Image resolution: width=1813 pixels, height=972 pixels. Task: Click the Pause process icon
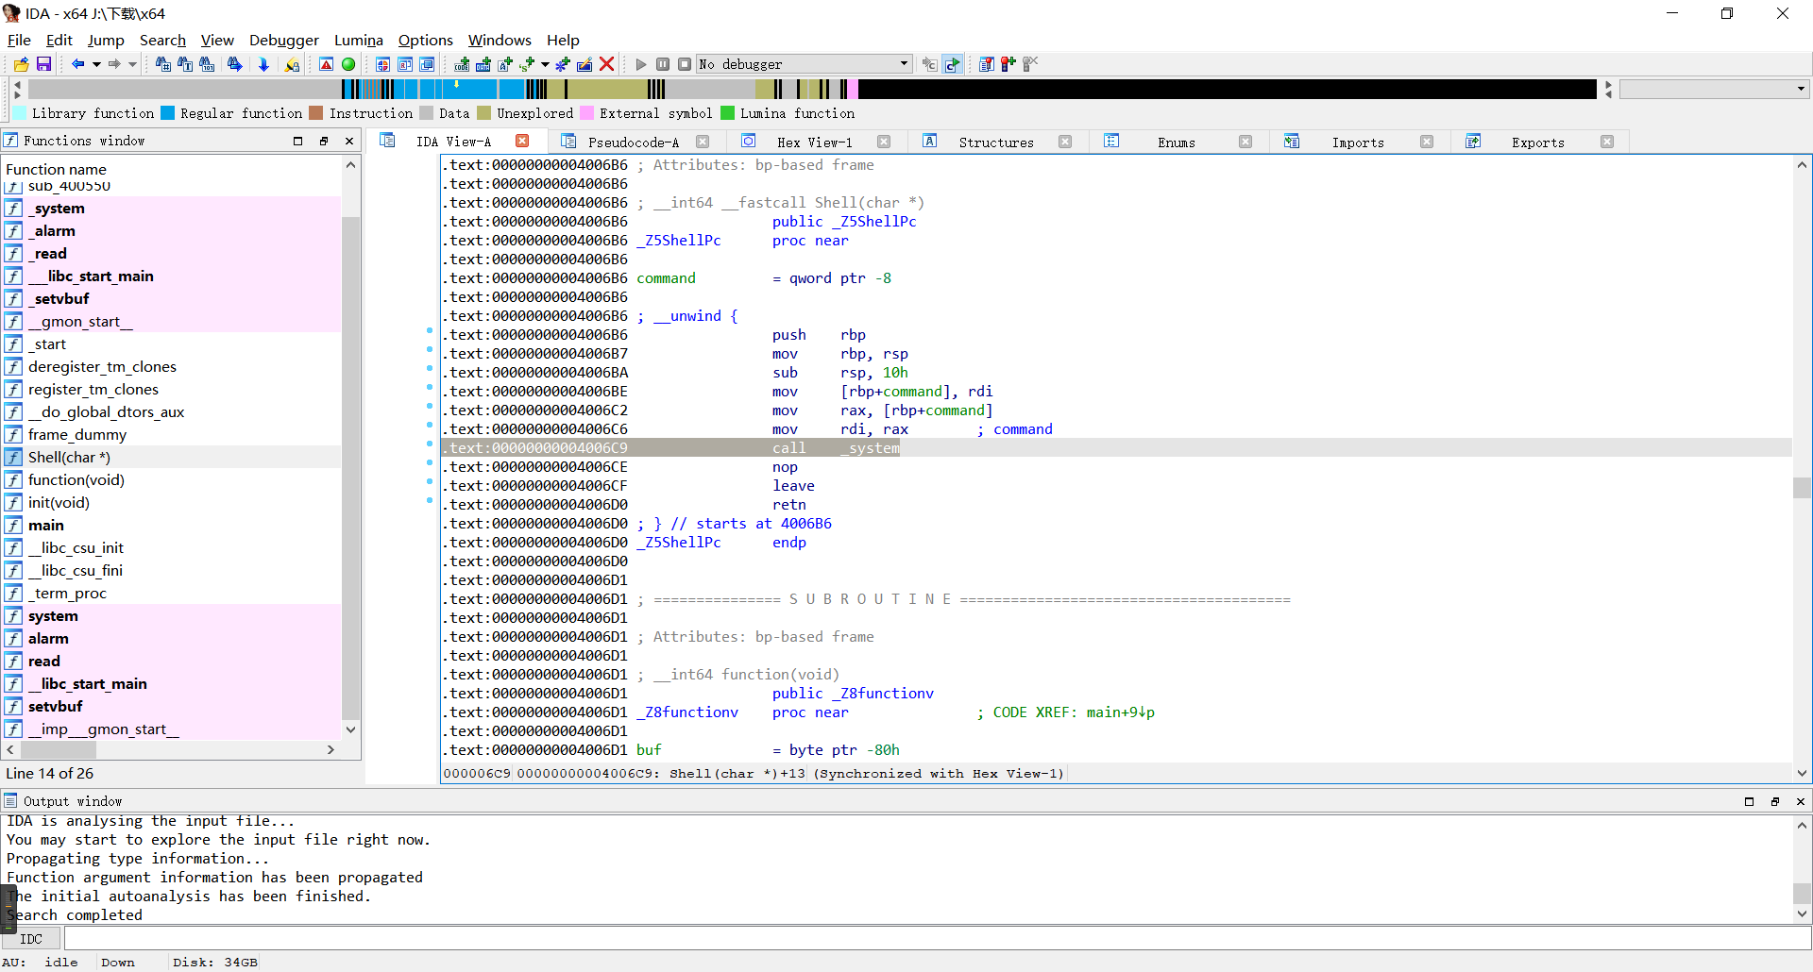pyautogui.click(x=663, y=64)
